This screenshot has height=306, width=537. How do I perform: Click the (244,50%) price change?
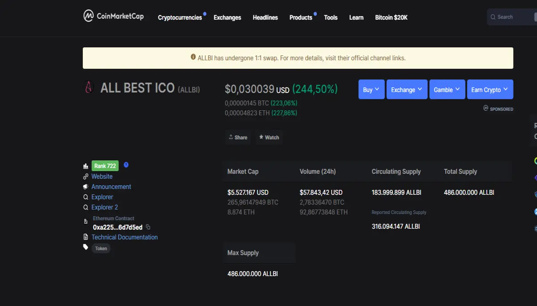[315, 89]
